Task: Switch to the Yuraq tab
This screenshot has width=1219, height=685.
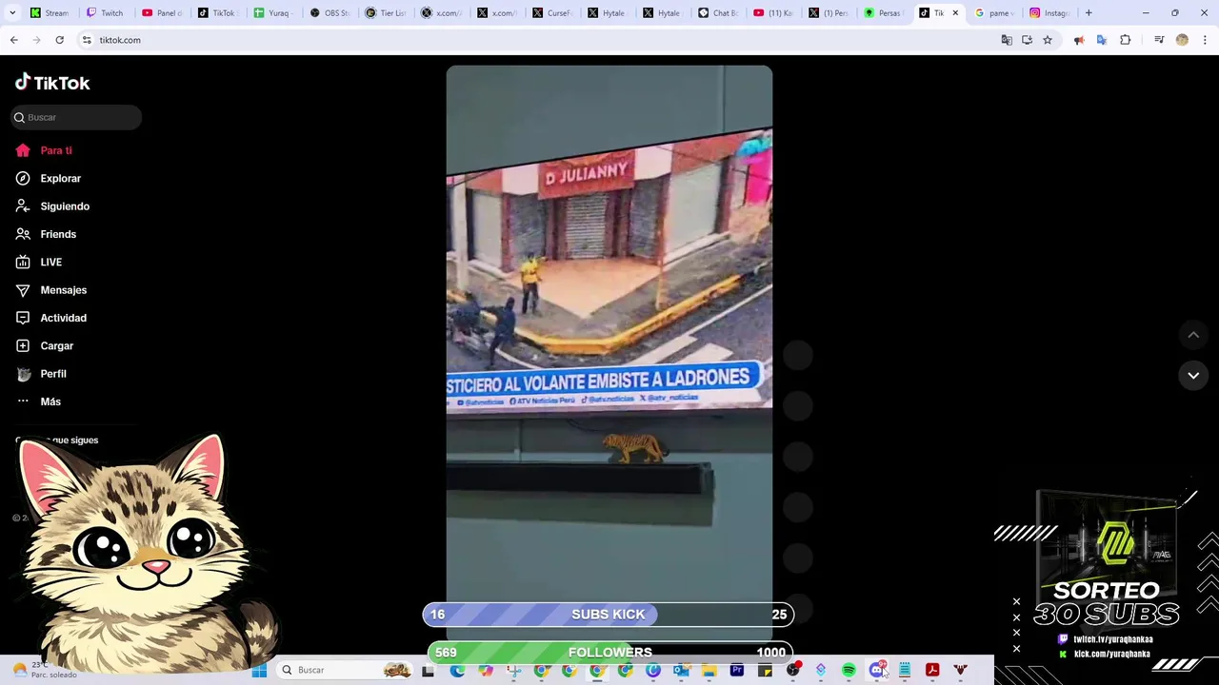Action: tap(272, 12)
